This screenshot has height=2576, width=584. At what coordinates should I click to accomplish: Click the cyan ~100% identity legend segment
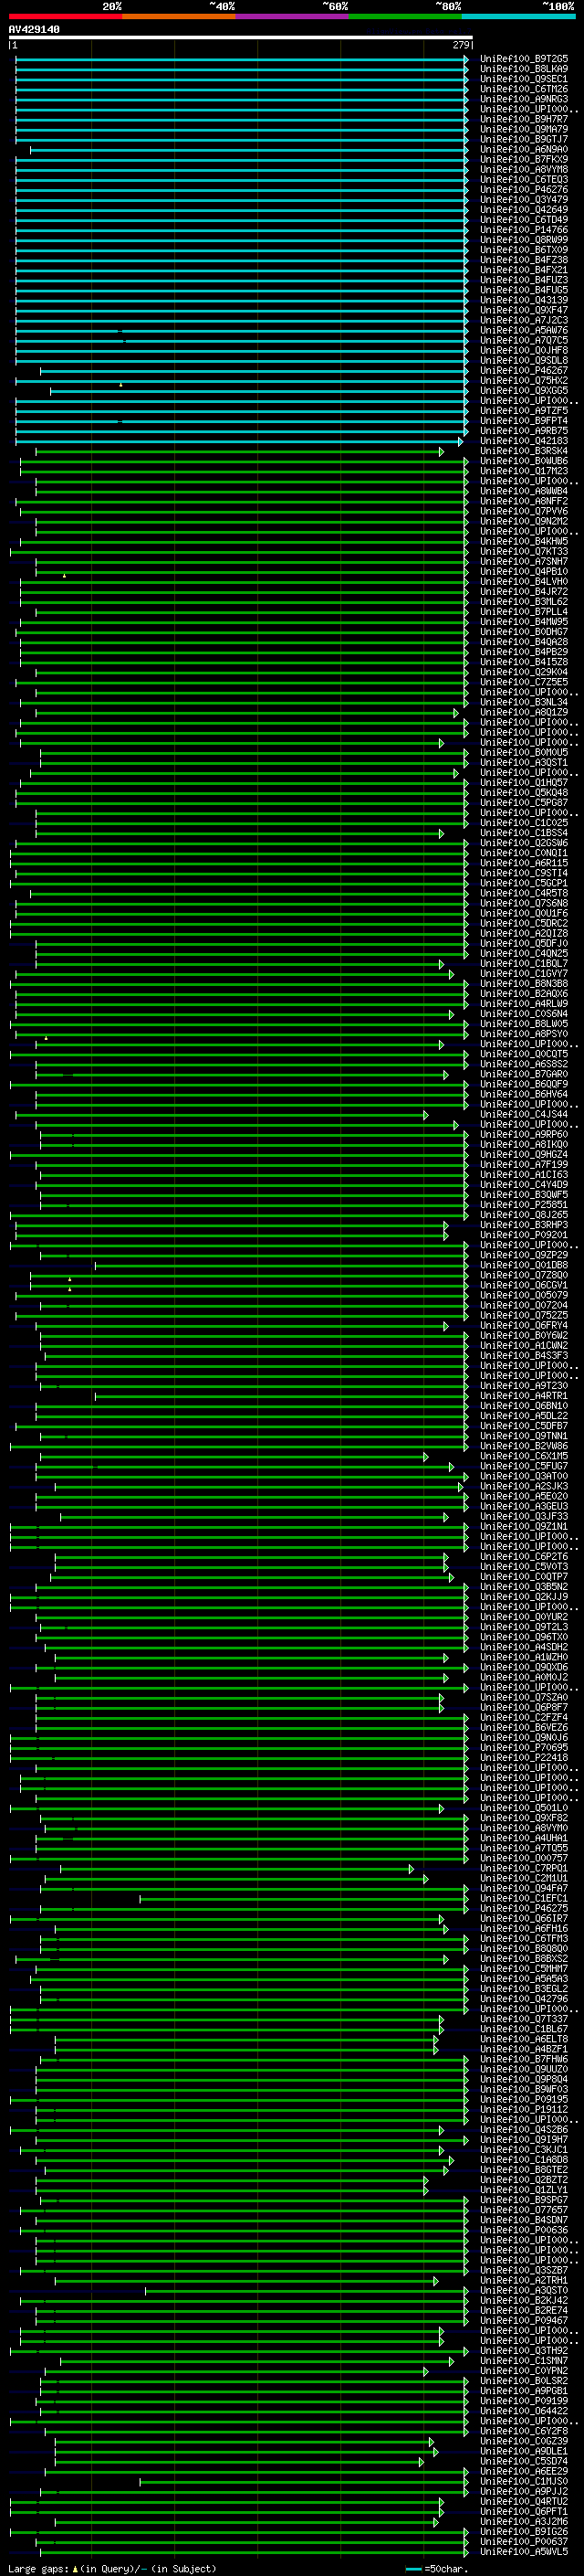coord(518,16)
